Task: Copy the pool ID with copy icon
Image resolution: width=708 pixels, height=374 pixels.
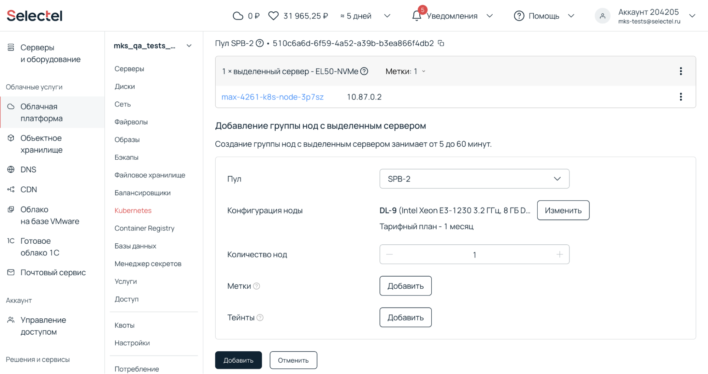Action: point(441,43)
